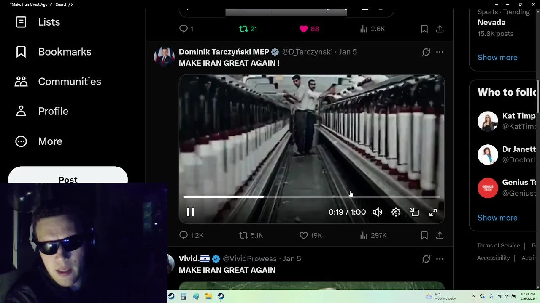This screenshot has height=303, width=540.
Task: Open video playback settings gear
Action: 396,212
